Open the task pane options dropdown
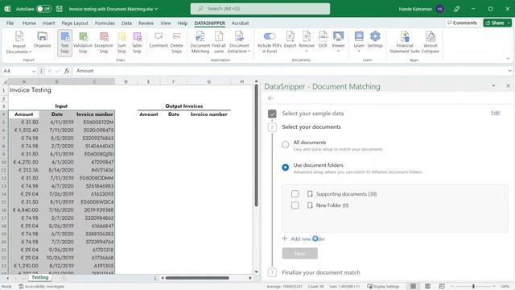This screenshot has height=290, width=515. click(x=493, y=86)
